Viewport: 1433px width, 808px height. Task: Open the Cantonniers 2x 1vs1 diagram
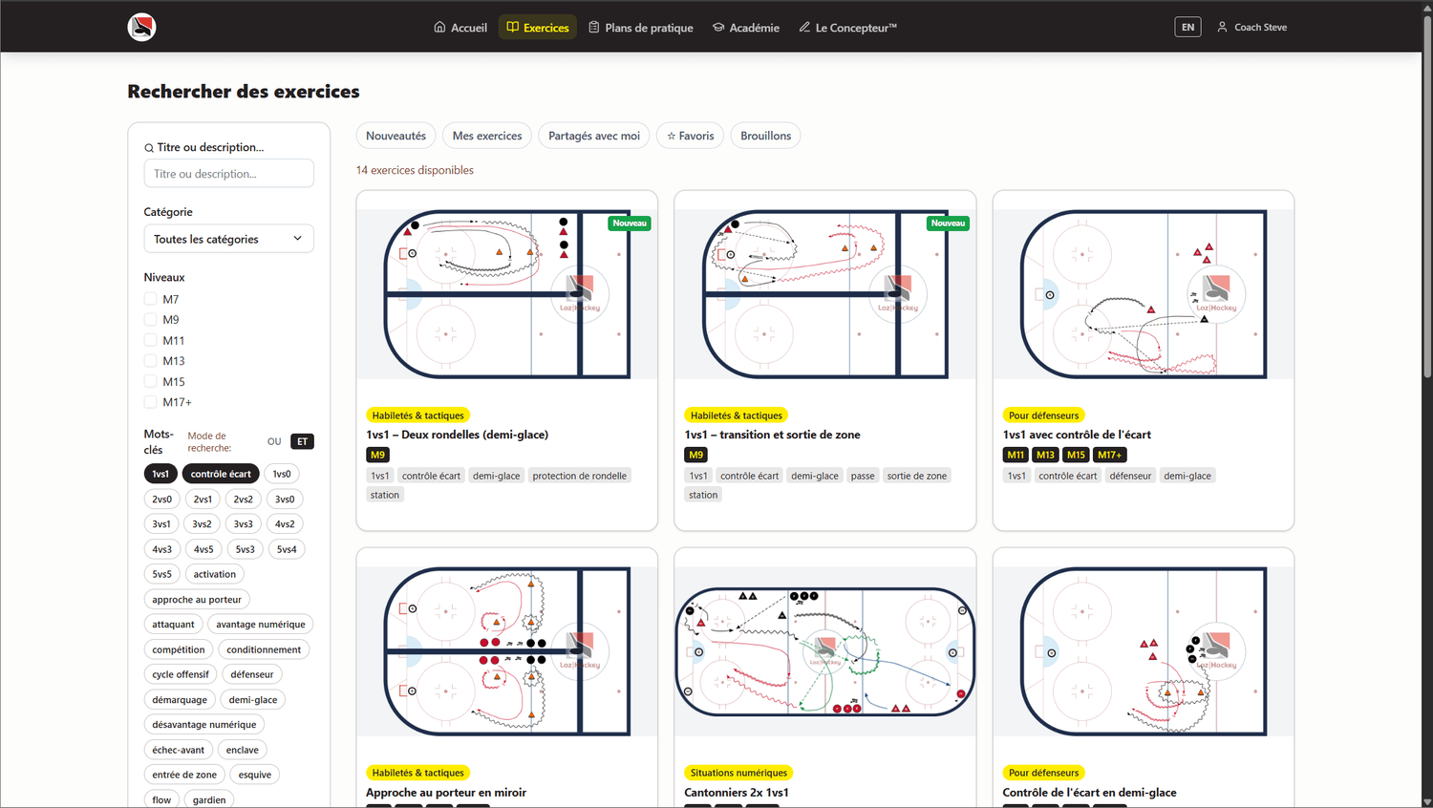[825, 651]
